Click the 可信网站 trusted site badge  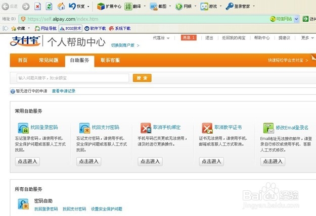click(x=281, y=19)
